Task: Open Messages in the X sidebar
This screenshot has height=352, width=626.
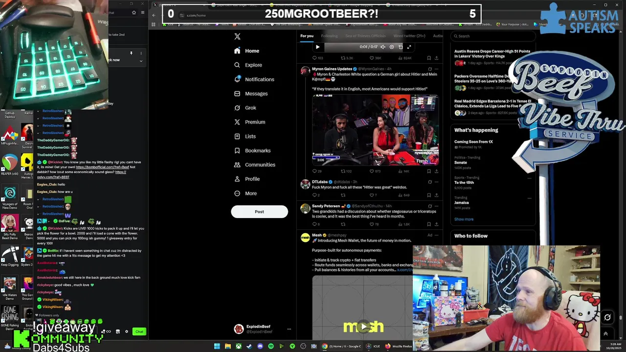Action: tap(251, 93)
